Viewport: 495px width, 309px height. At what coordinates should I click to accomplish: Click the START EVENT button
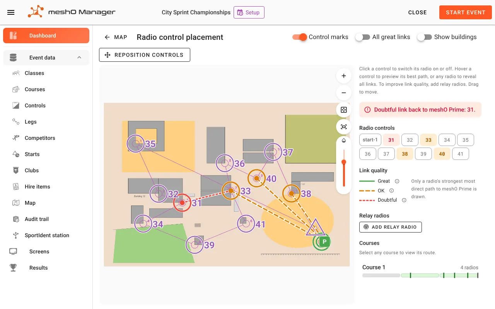tap(466, 12)
